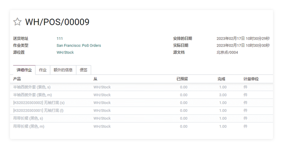Select the 额外的信息 tab
Screen dimensions: 283x149
(x=63, y=70)
